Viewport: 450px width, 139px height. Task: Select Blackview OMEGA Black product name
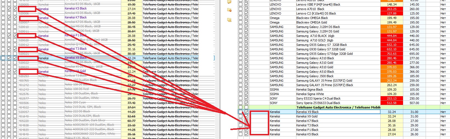point(312,18)
